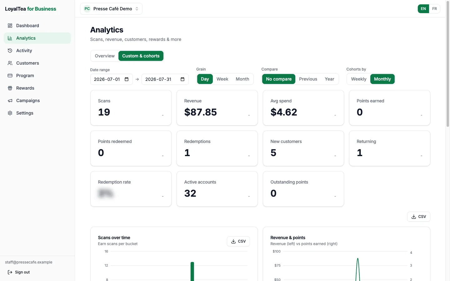Set cohorts by Weekly

[358, 79]
